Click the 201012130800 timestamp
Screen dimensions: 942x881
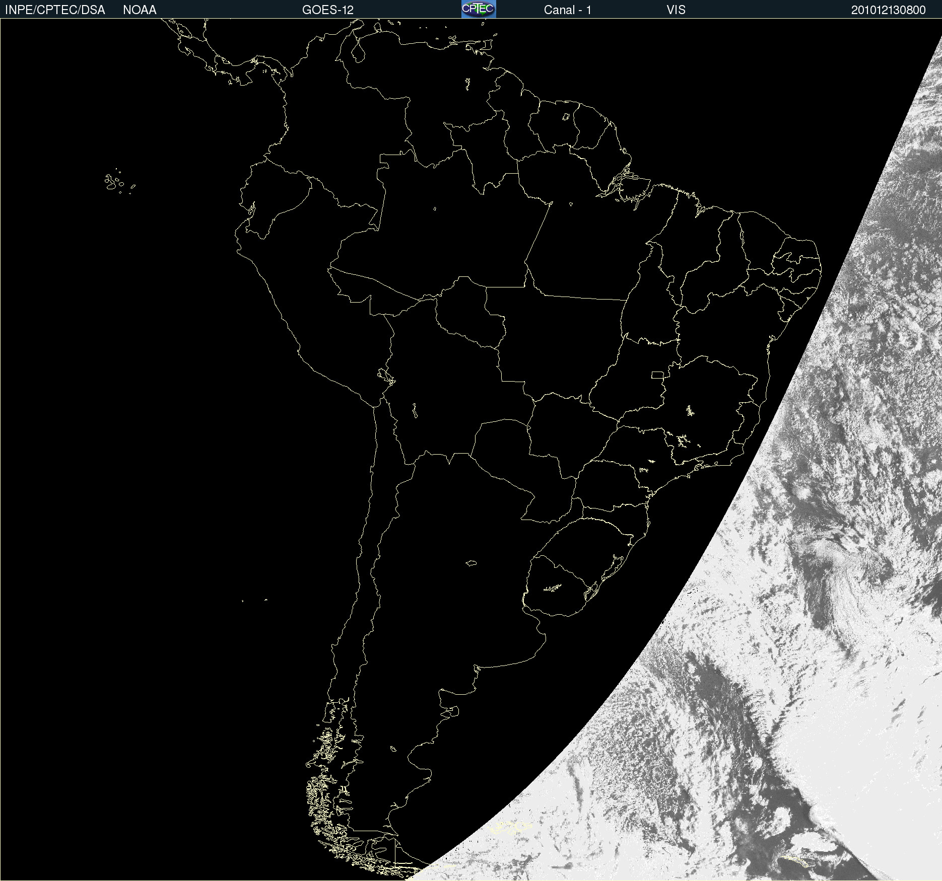coord(888,10)
